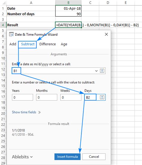Click the Insert formula button
The width and height of the screenshot is (142, 165).
pos(67,157)
